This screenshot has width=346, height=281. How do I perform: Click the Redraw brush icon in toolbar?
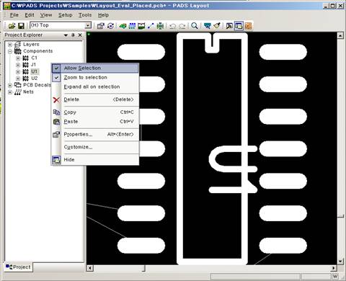[x=217, y=26]
